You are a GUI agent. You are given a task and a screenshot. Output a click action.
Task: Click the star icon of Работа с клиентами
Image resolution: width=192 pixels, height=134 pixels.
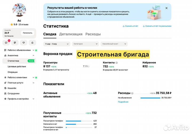point(5,77)
